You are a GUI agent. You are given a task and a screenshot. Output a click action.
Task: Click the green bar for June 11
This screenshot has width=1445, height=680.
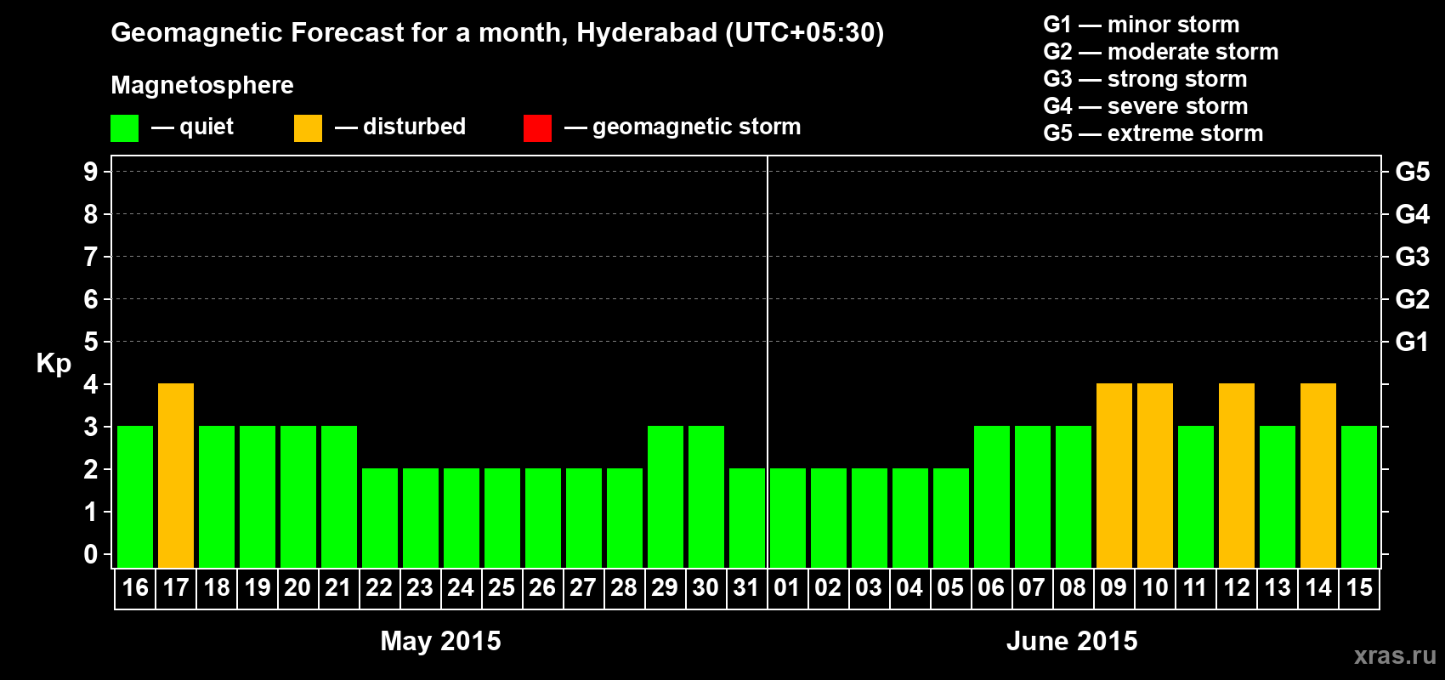click(x=1196, y=496)
